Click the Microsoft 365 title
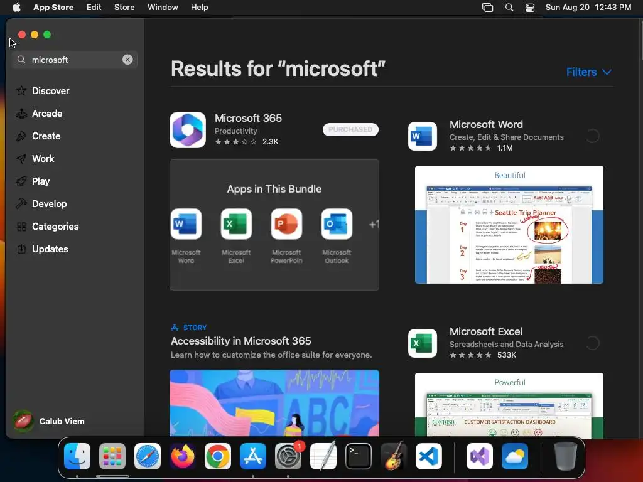 pyautogui.click(x=248, y=118)
